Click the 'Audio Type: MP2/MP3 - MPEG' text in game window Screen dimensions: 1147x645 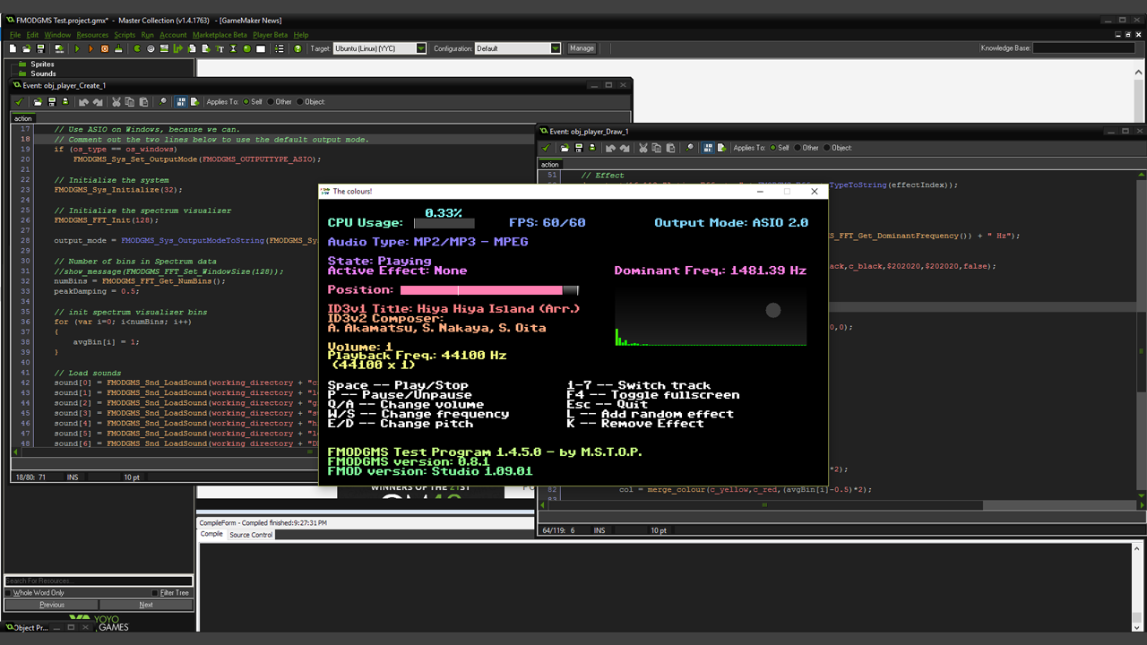427,242
